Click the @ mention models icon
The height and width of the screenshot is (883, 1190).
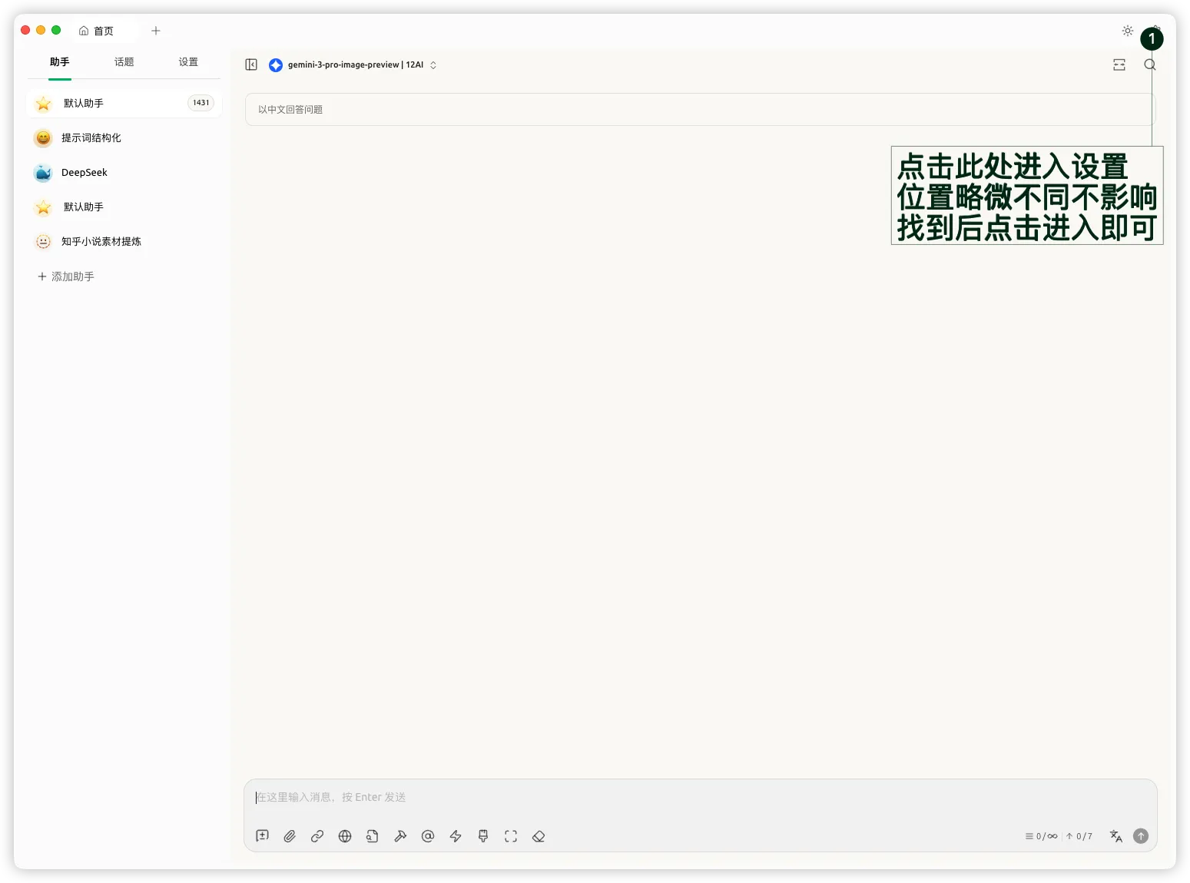[x=428, y=836]
